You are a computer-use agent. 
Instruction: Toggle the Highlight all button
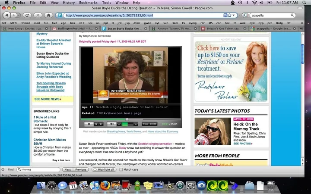pos(104,169)
